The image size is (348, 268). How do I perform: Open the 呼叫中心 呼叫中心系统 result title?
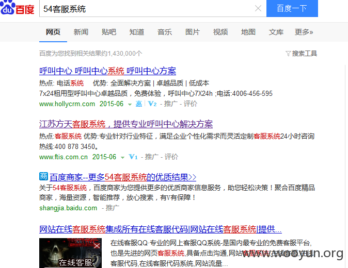pyautogui.click(x=107, y=71)
